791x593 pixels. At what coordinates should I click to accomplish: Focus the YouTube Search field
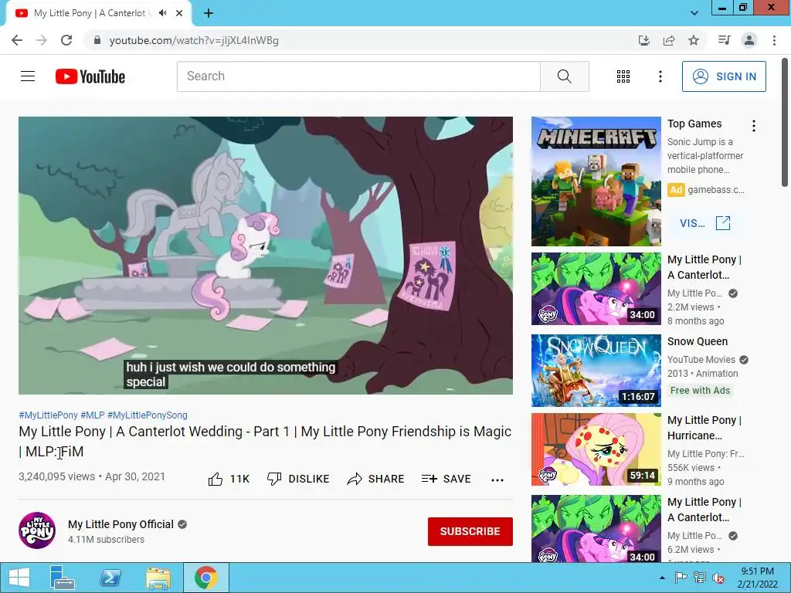pyautogui.click(x=358, y=76)
